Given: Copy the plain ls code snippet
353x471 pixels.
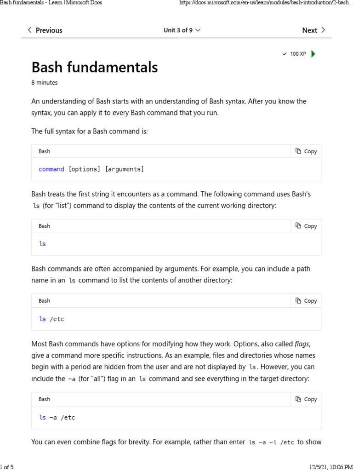Looking at the screenshot, I should [306, 226].
